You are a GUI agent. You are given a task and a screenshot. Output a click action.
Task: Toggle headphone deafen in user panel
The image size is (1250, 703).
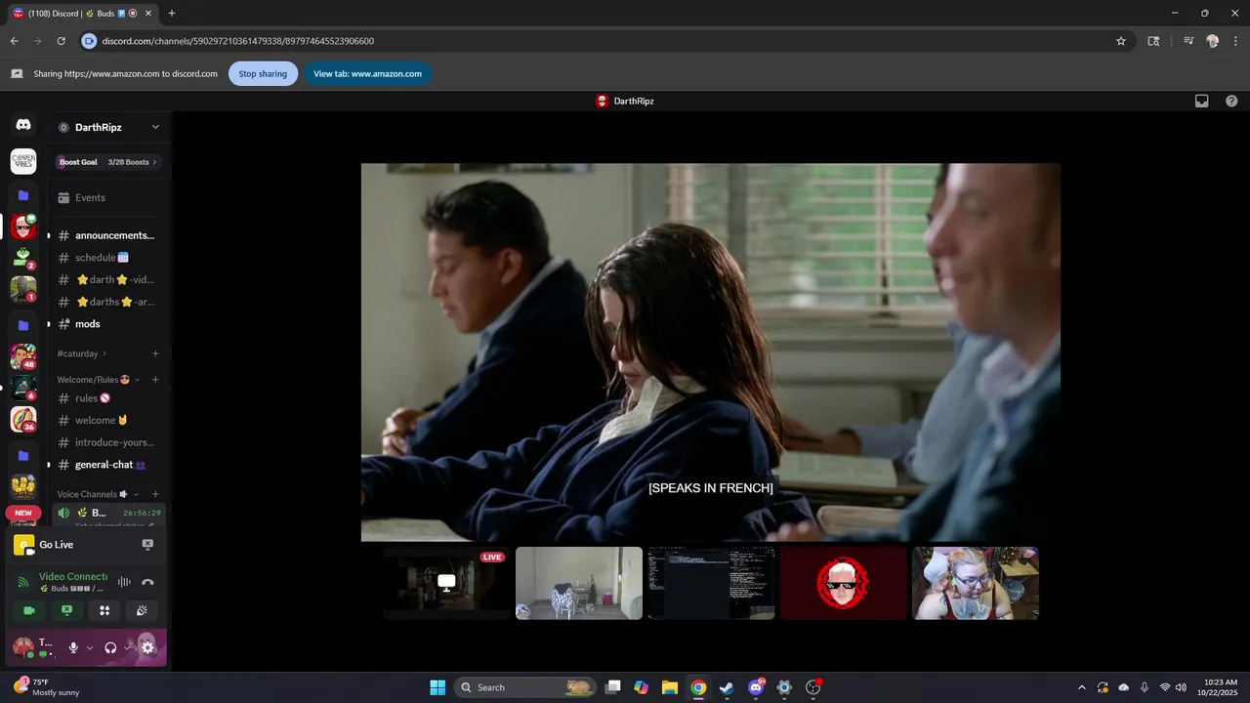(x=110, y=647)
